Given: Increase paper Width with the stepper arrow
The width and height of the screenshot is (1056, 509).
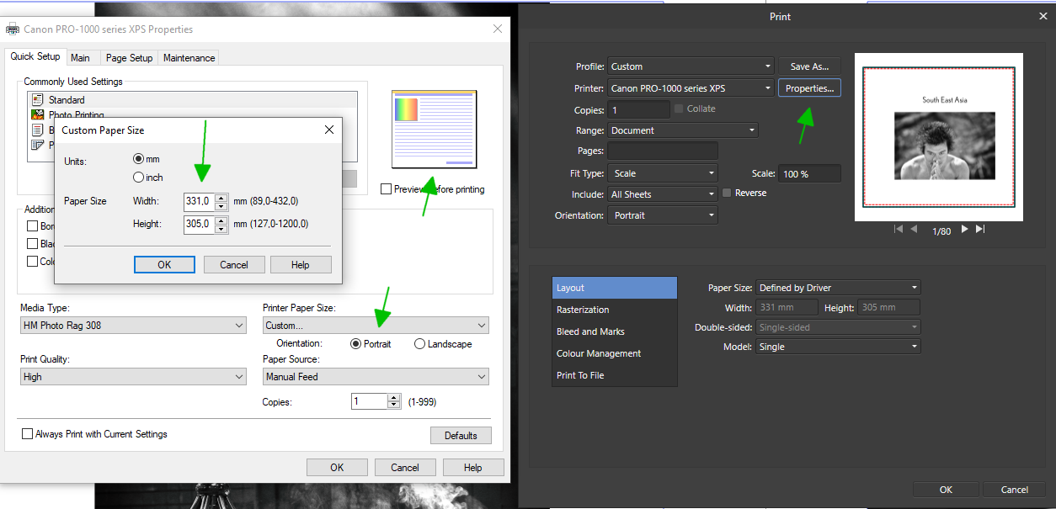Looking at the screenshot, I should click(x=219, y=197).
